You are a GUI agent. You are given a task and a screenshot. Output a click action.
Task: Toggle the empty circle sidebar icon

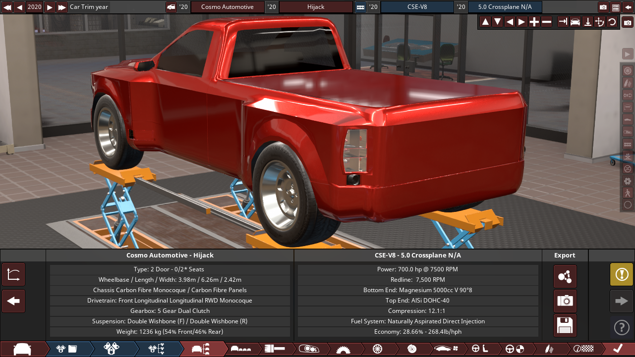coord(628,204)
